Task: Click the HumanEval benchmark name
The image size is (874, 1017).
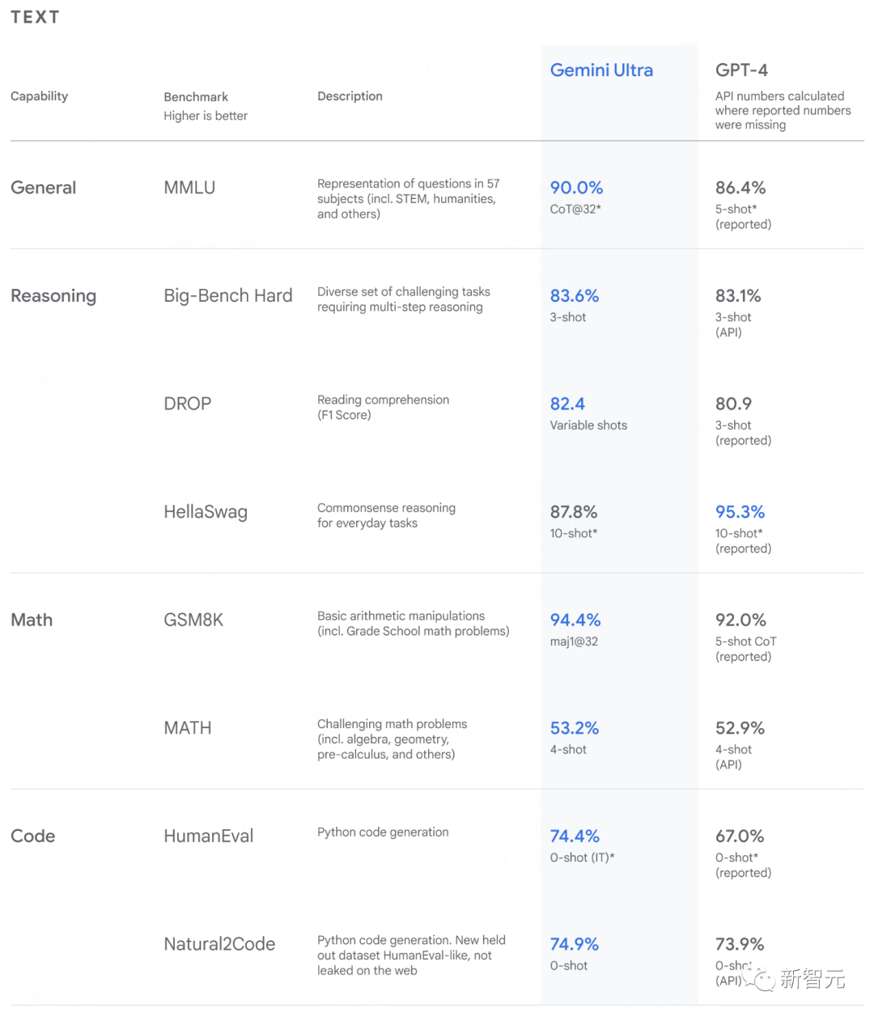Action: pos(209,837)
